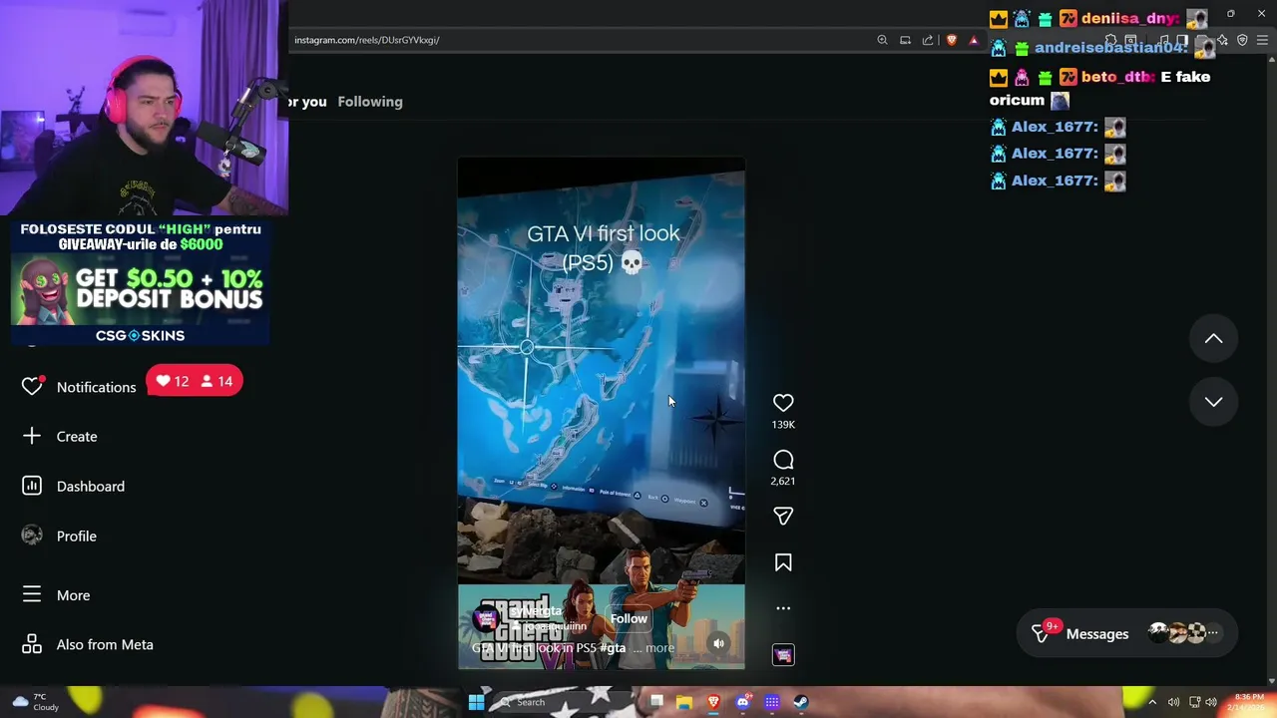1277x718 pixels.
Task: Go to previous reel with up chevron
Action: point(1213,339)
